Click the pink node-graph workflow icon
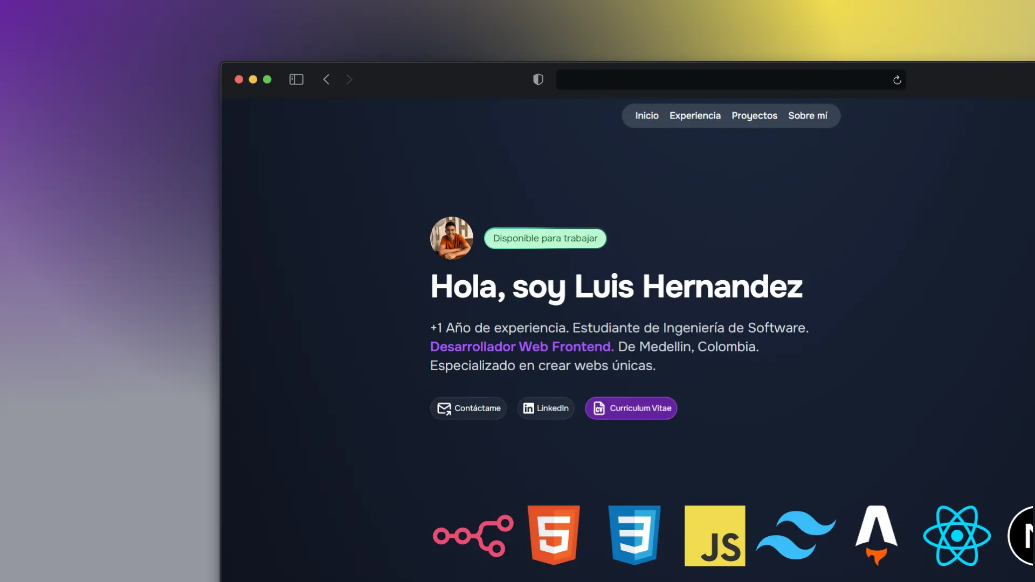The image size is (1035, 582). pyautogui.click(x=473, y=536)
